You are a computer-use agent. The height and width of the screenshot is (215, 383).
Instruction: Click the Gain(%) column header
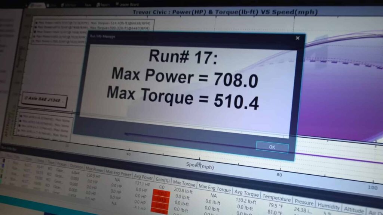coord(163,180)
